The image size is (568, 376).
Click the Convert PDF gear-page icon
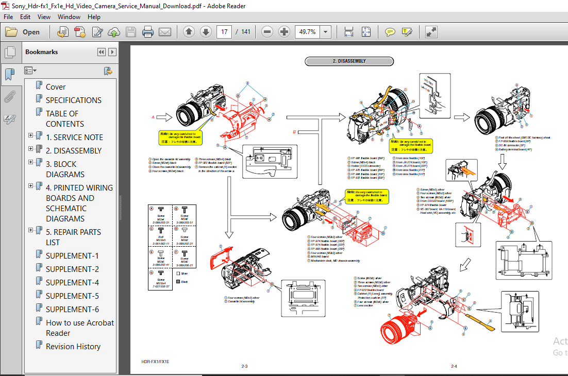(80, 32)
